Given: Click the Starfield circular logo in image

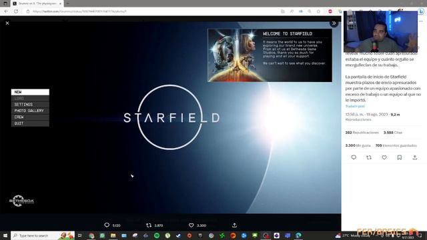Looking at the screenshot, I should point(171,117).
